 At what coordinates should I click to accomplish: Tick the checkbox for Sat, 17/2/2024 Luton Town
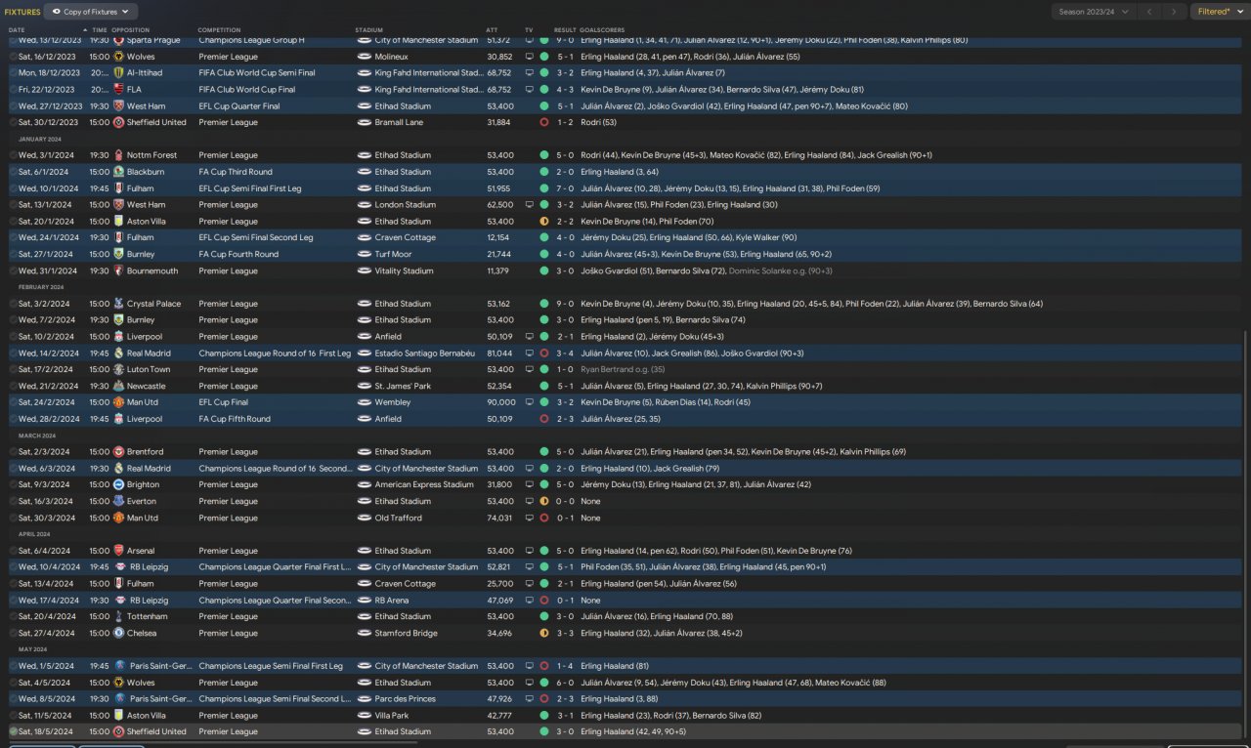point(13,370)
